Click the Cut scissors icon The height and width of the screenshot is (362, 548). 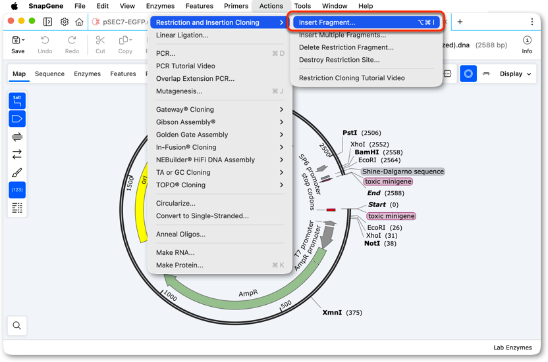[x=100, y=40]
